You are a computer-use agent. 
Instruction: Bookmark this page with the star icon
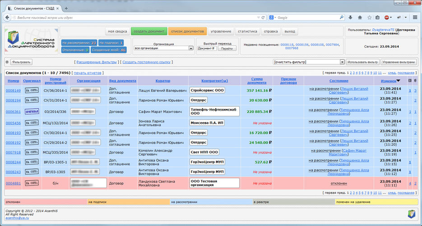[x=369, y=18]
